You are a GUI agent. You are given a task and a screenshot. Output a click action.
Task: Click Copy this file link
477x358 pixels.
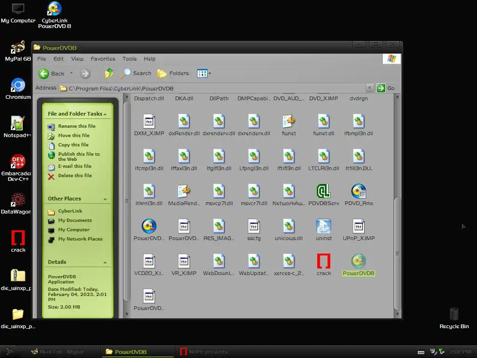tap(73, 145)
